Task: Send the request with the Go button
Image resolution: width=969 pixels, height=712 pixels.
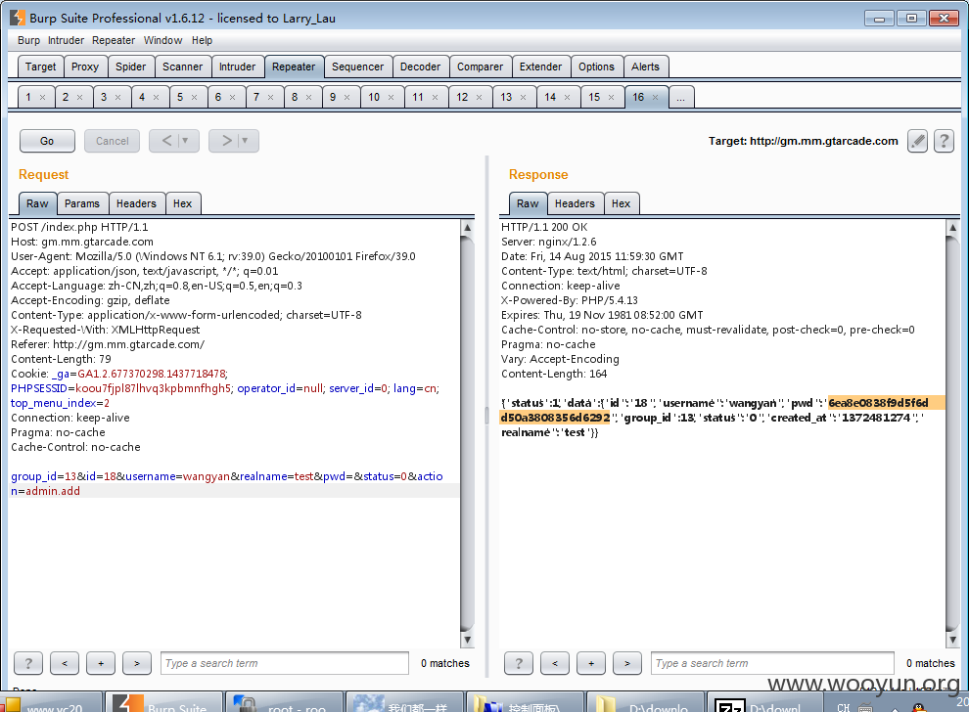Action: [47, 141]
